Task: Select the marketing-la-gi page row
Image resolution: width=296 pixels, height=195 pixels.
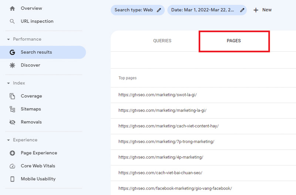Action: pyautogui.click(x=203, y=110)
